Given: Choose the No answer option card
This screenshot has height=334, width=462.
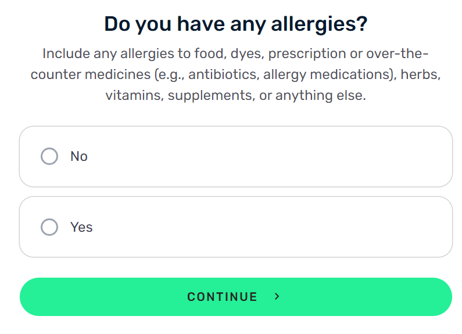Looking at the screenshot, I should (236, 156).
